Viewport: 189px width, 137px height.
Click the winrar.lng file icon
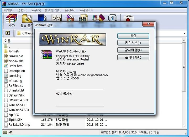click(6, 80)
